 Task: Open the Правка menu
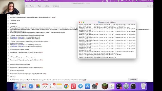point(29,1)
